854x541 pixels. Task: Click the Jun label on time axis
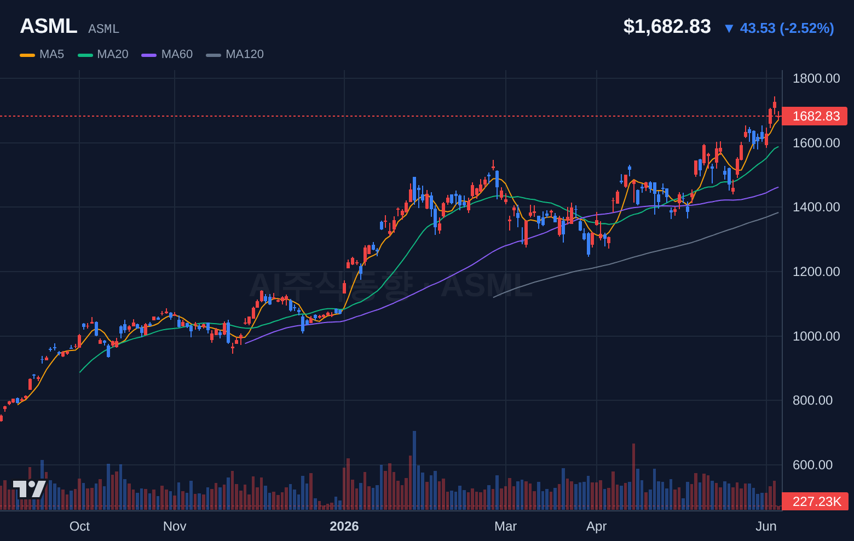click(766, 526)
